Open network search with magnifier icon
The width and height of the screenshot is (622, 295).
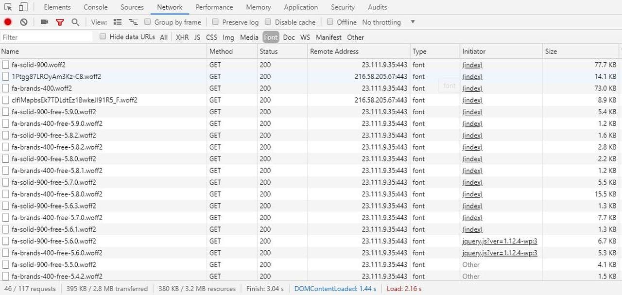[x=75, y=22]
